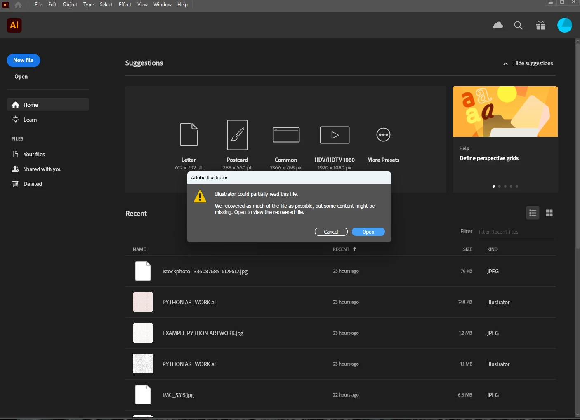
Task: Choose the Postcard preset icon
Action: click(237, 135)
